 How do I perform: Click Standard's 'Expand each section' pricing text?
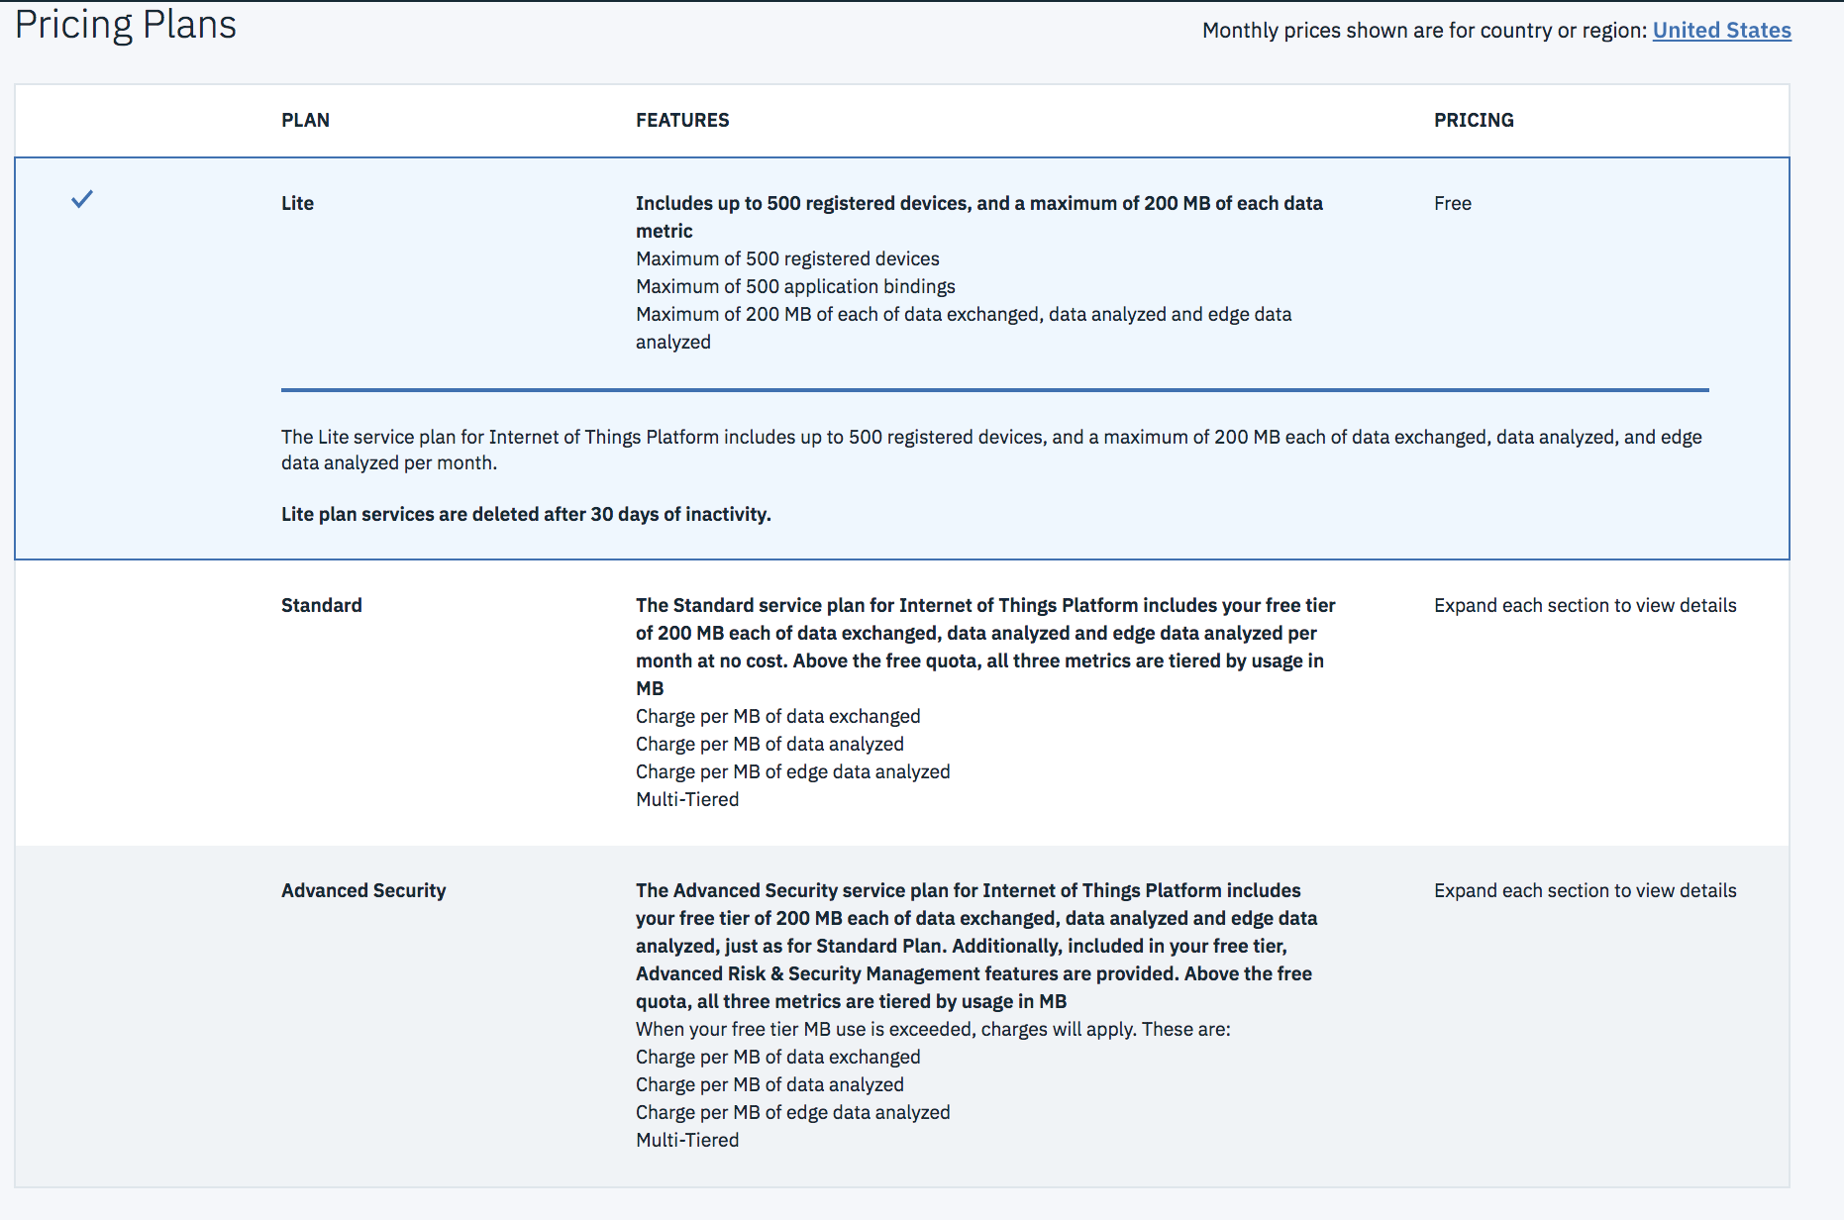click(1586, 605)
